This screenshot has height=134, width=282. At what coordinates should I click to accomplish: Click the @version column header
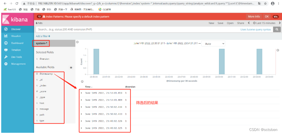[130, 87]
